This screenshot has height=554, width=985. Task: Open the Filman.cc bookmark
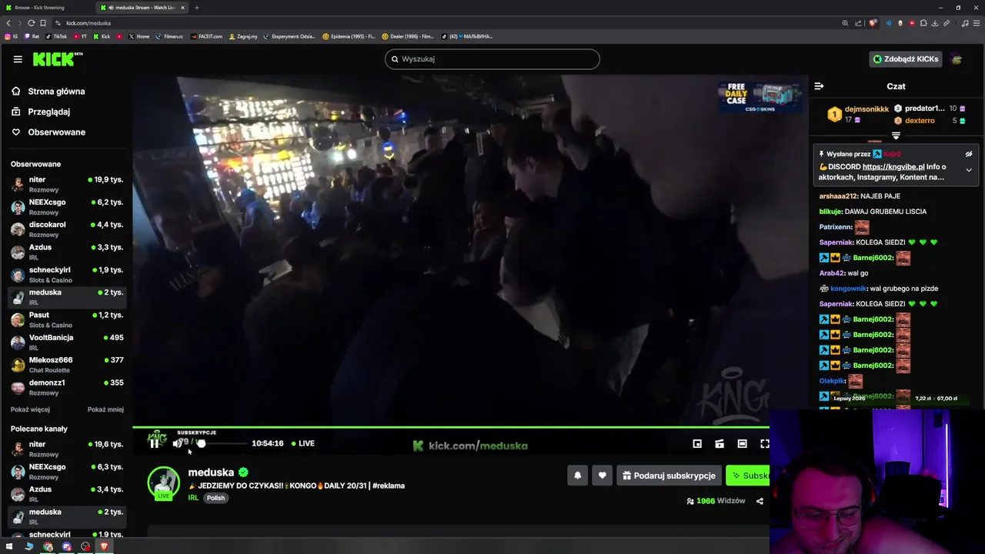point(169,36)
